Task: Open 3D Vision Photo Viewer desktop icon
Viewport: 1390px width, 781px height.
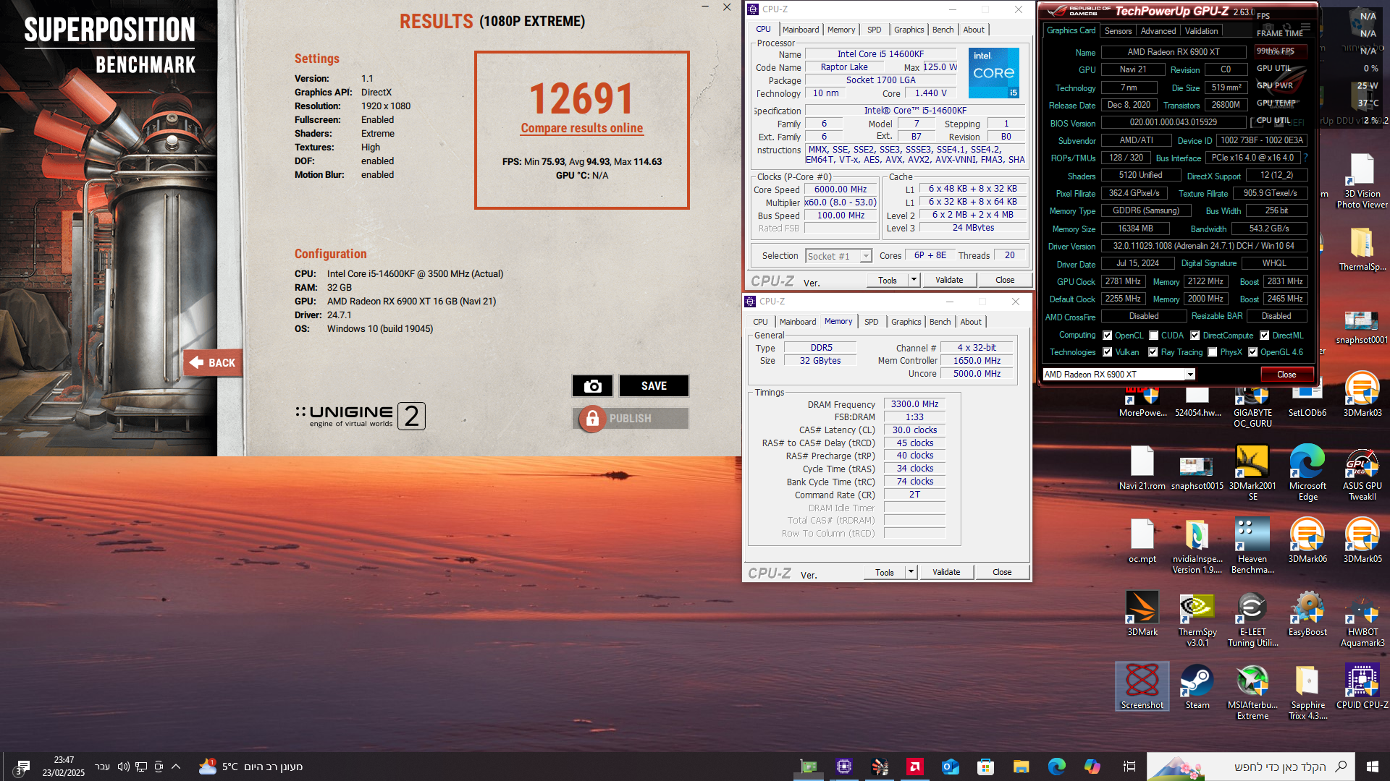Action: [x=1362, y=181]
